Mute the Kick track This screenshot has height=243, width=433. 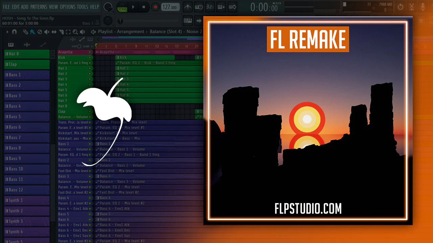pos(90,58)
